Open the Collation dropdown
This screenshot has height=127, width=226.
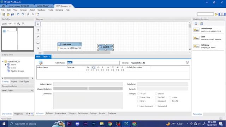pos(106,89)
